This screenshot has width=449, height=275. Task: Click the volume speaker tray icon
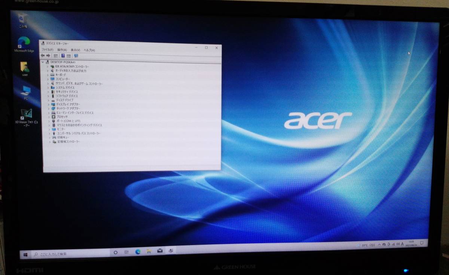pos(397,244)
